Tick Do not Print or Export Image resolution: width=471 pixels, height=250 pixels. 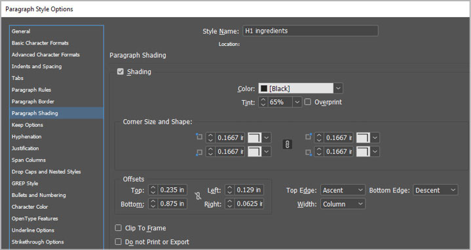(x=118, y=241)
